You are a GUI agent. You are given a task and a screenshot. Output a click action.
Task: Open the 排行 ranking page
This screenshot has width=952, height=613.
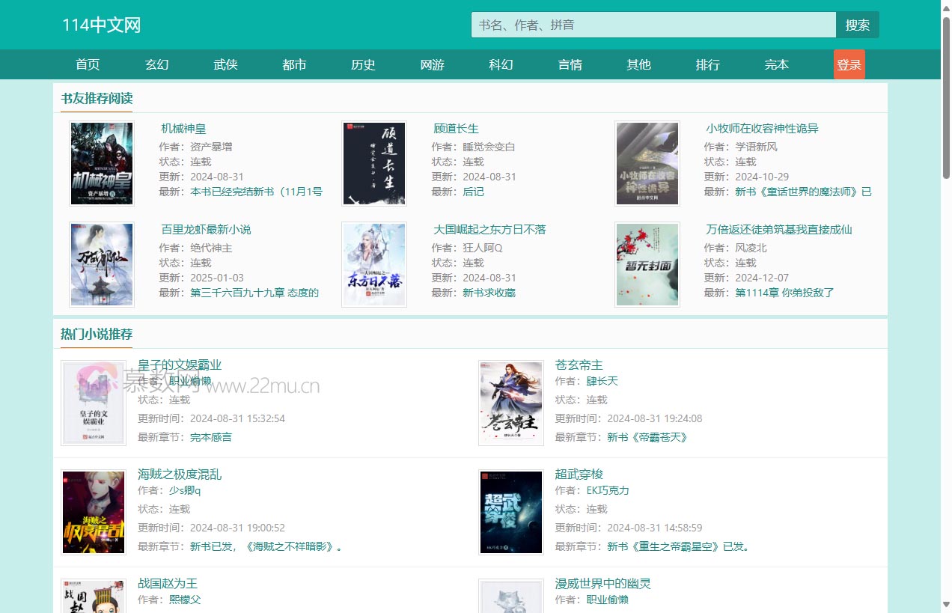707,64
